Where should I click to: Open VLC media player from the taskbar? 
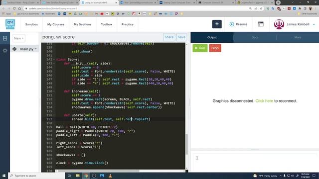click(110, 176)
